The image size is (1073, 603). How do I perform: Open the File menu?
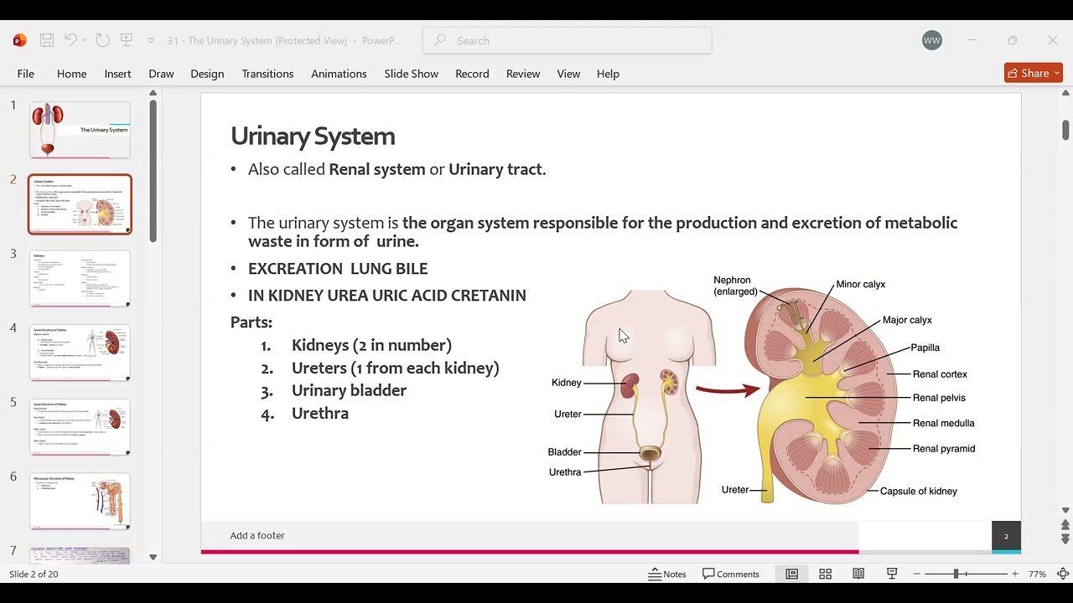point(26,74)
